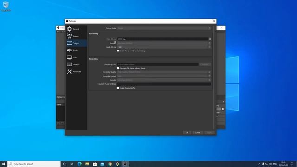Click the microphone icon in the system tray
The image size is (297, 167).
click(x=263, y=164)
